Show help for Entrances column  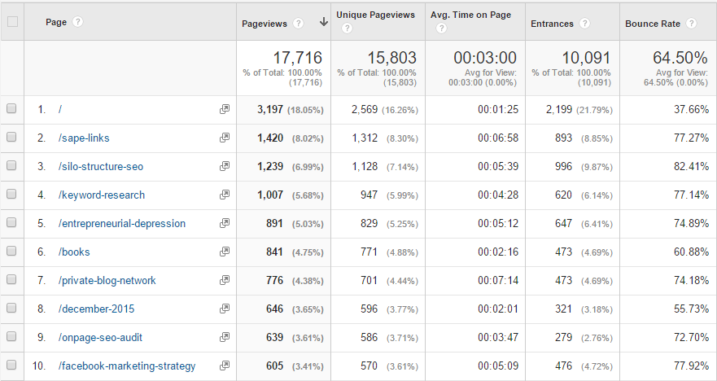click(584, 24)
